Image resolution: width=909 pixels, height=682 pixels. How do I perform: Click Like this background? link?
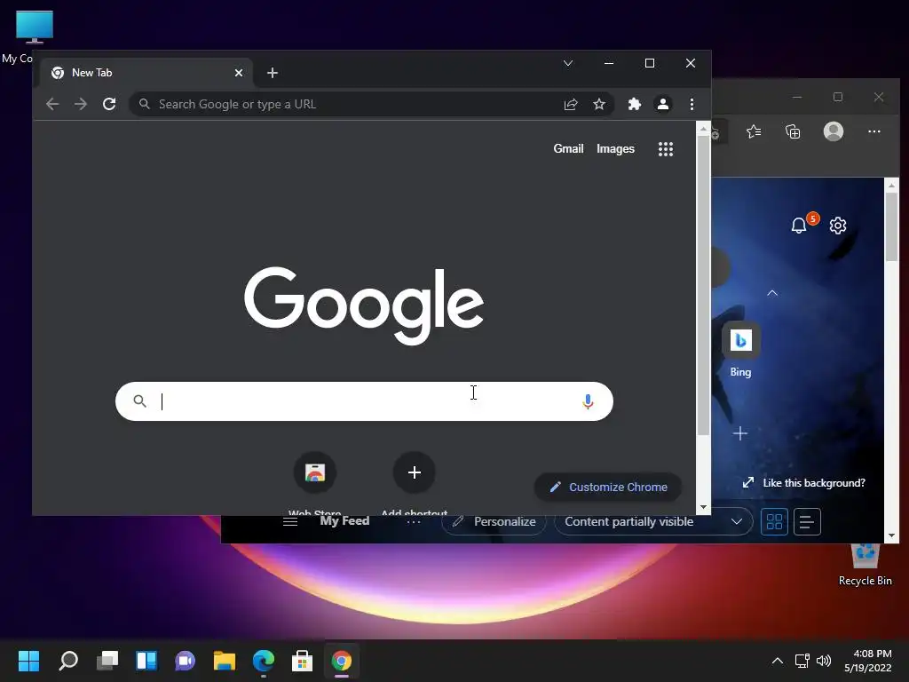[x=814, y=483]
